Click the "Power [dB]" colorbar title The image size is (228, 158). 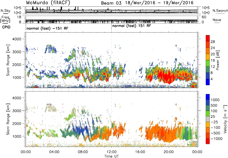click(217, 60)
